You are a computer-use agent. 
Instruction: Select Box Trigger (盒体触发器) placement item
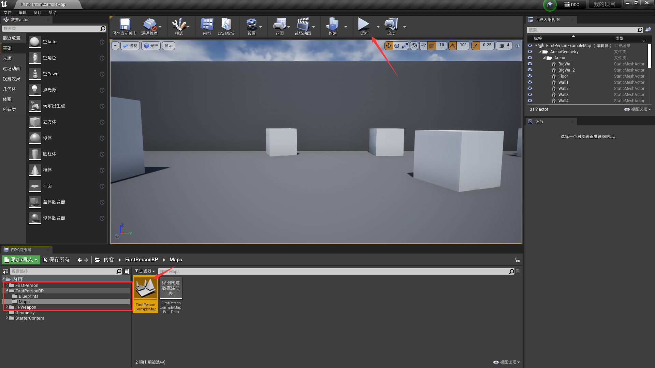pos(67,202)
